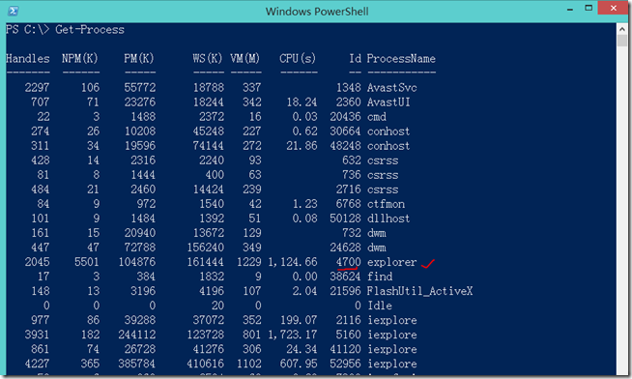Click the Id value 50128
The height and width of the screenshot is (379, 632).
tap(345, 219)
